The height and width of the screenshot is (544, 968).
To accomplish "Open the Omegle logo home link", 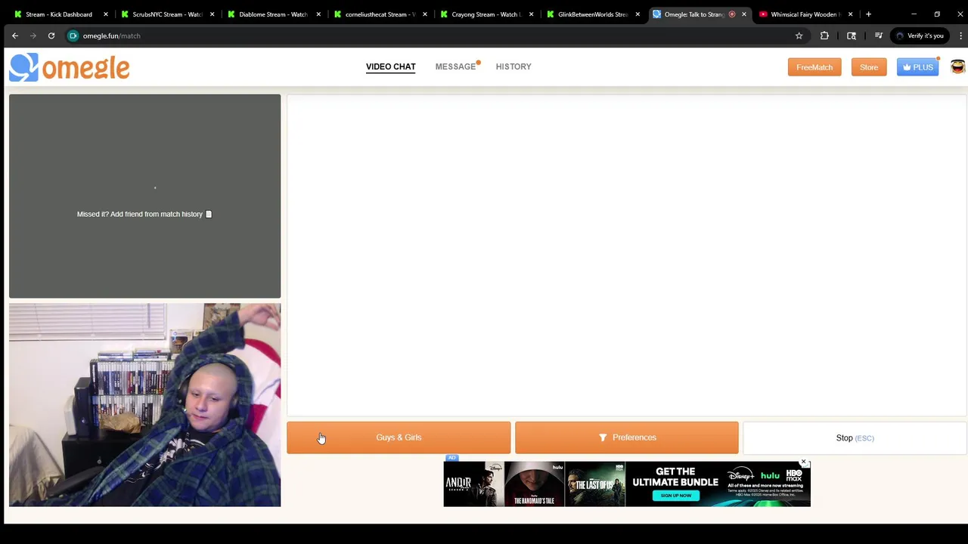I will click(70, 67).
